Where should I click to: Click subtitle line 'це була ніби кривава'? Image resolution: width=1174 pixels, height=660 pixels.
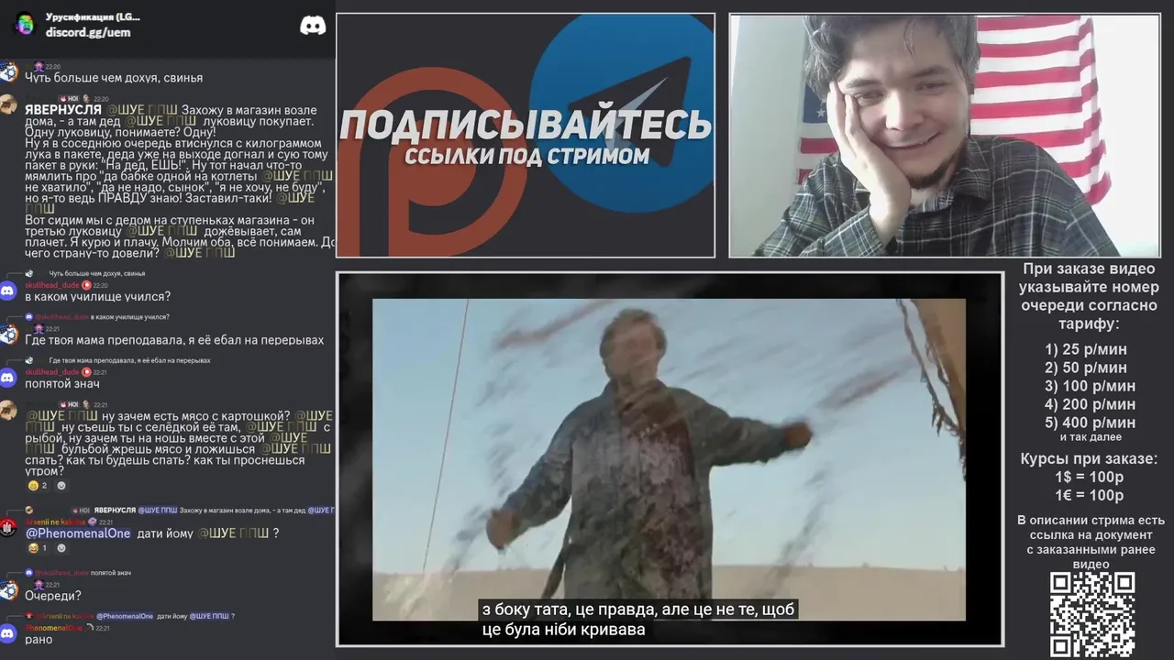pyautogui.click(x=563, y=630)
